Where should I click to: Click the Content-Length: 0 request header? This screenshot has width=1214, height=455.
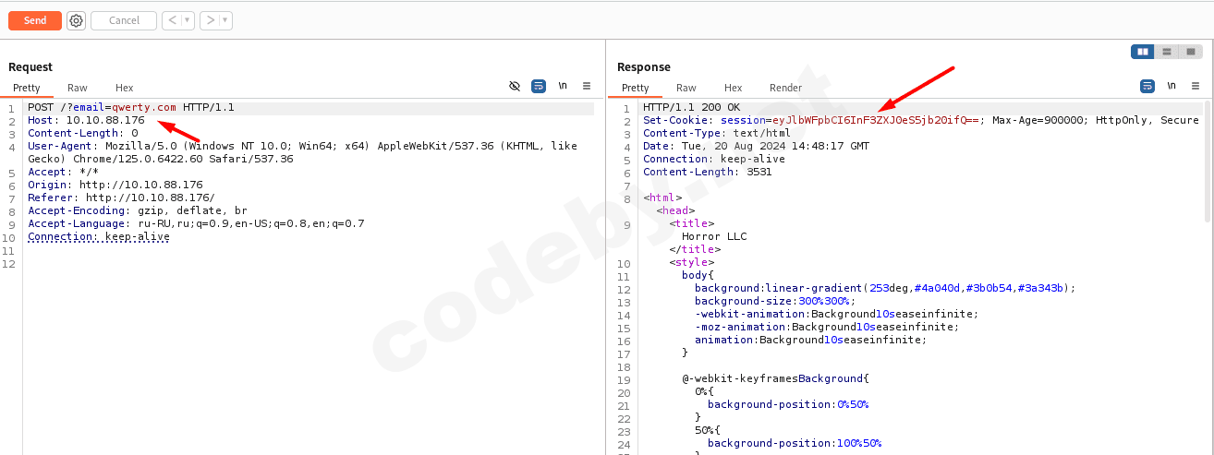click(x=82, y=133)
